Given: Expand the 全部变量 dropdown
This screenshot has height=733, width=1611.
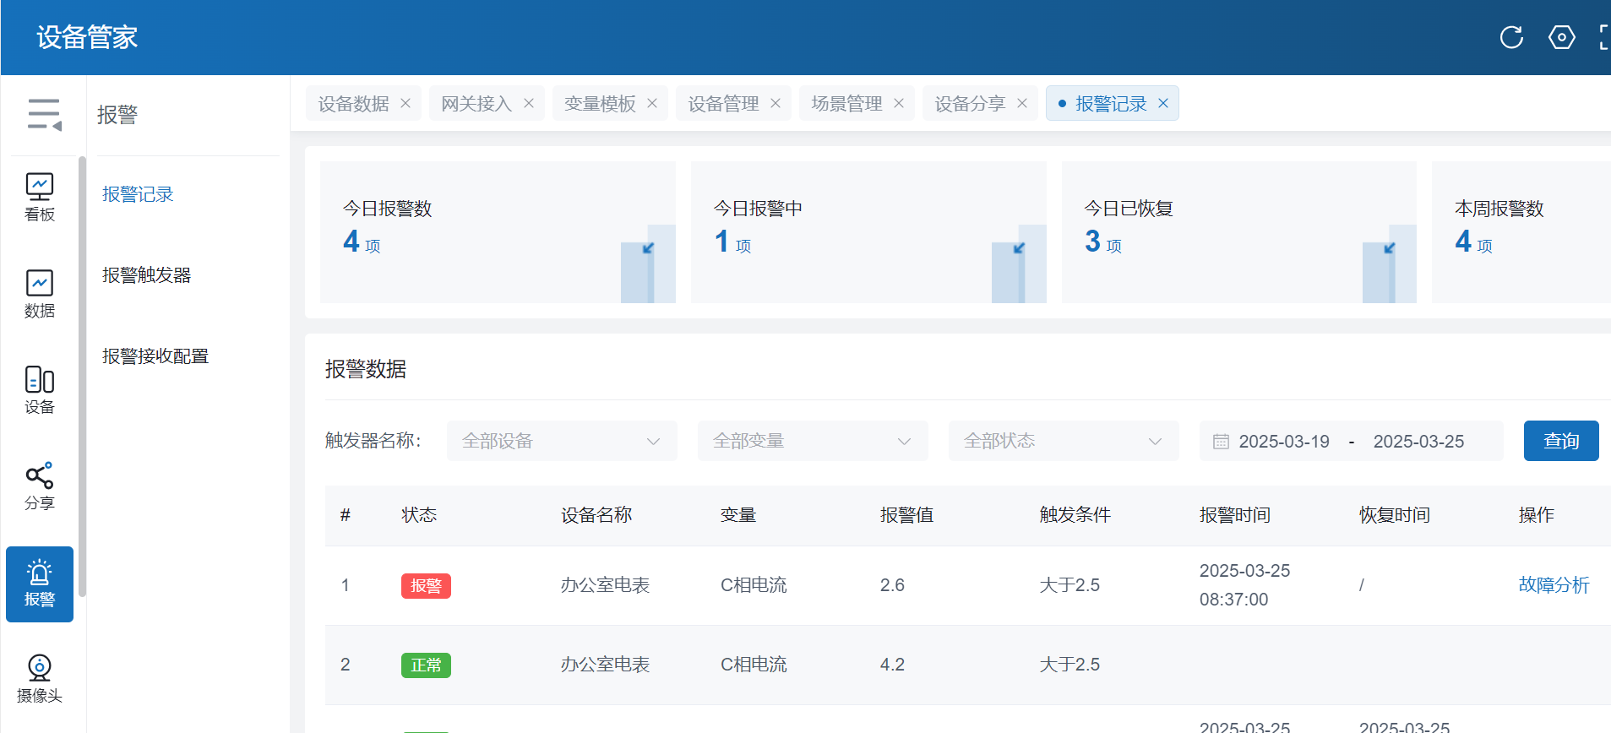Looking at the screenshot, I should (812, 441).
